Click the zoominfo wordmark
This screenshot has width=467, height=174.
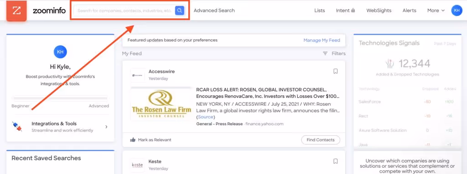coord(49,11)
